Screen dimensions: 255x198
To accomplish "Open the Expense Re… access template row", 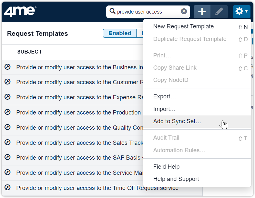I will click(x=73, y=97).
